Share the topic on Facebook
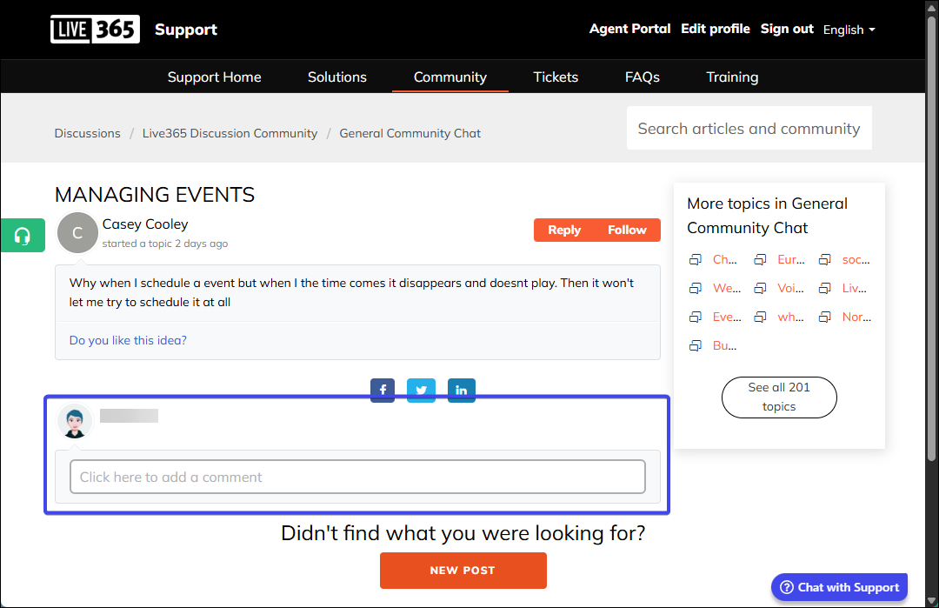The image size is (939, 608). tap(382, 391)
